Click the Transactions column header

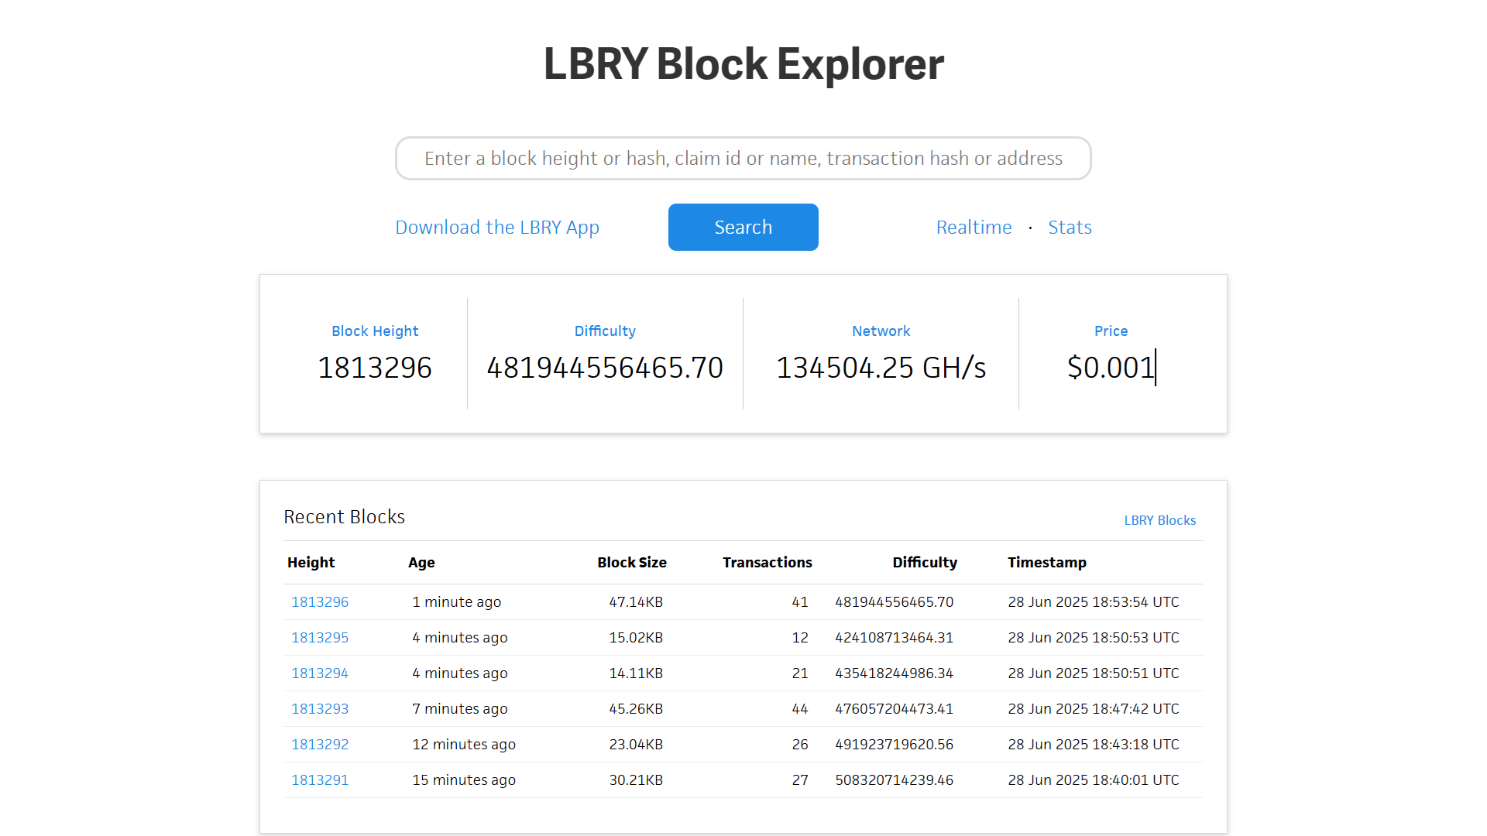767,563
